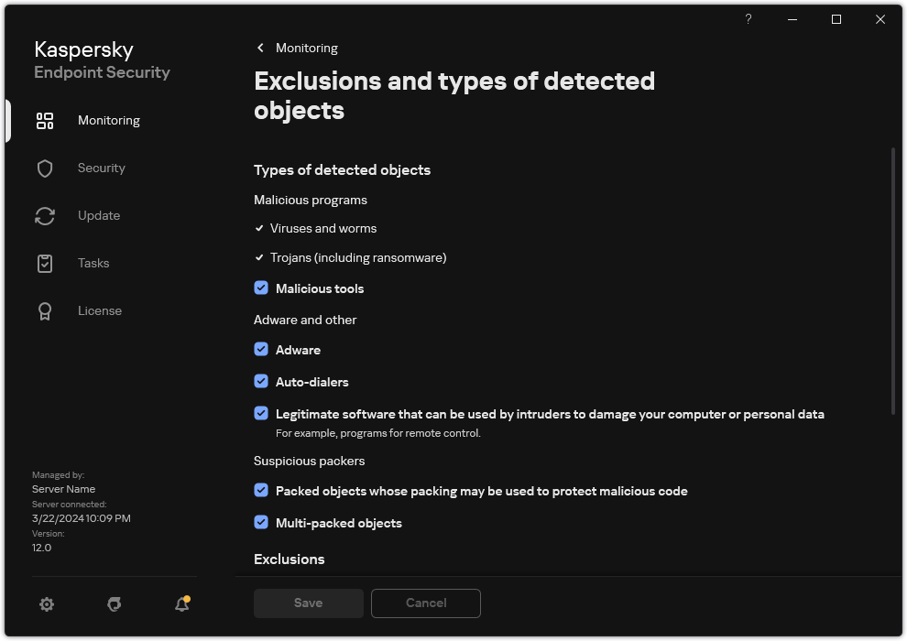Open Tasks via clipboard icon
The width and height of the screenshot is (907, 641).
click(44, 263)
